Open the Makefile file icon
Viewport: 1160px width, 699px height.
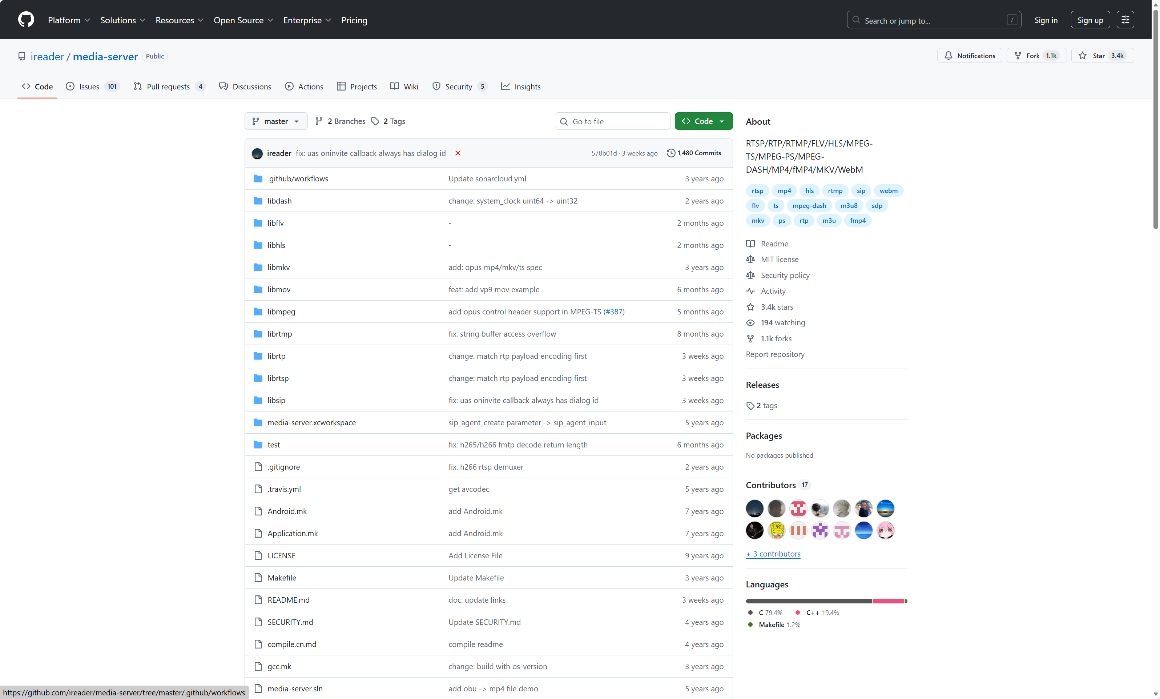[258, 578]
